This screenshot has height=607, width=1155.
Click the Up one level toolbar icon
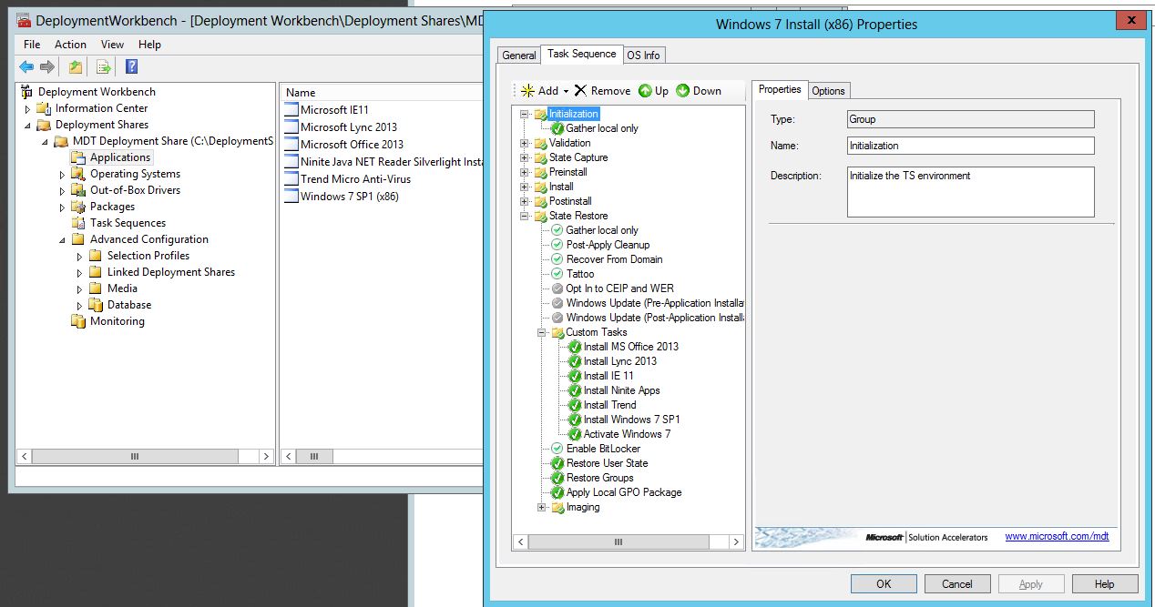pos(76,66)
